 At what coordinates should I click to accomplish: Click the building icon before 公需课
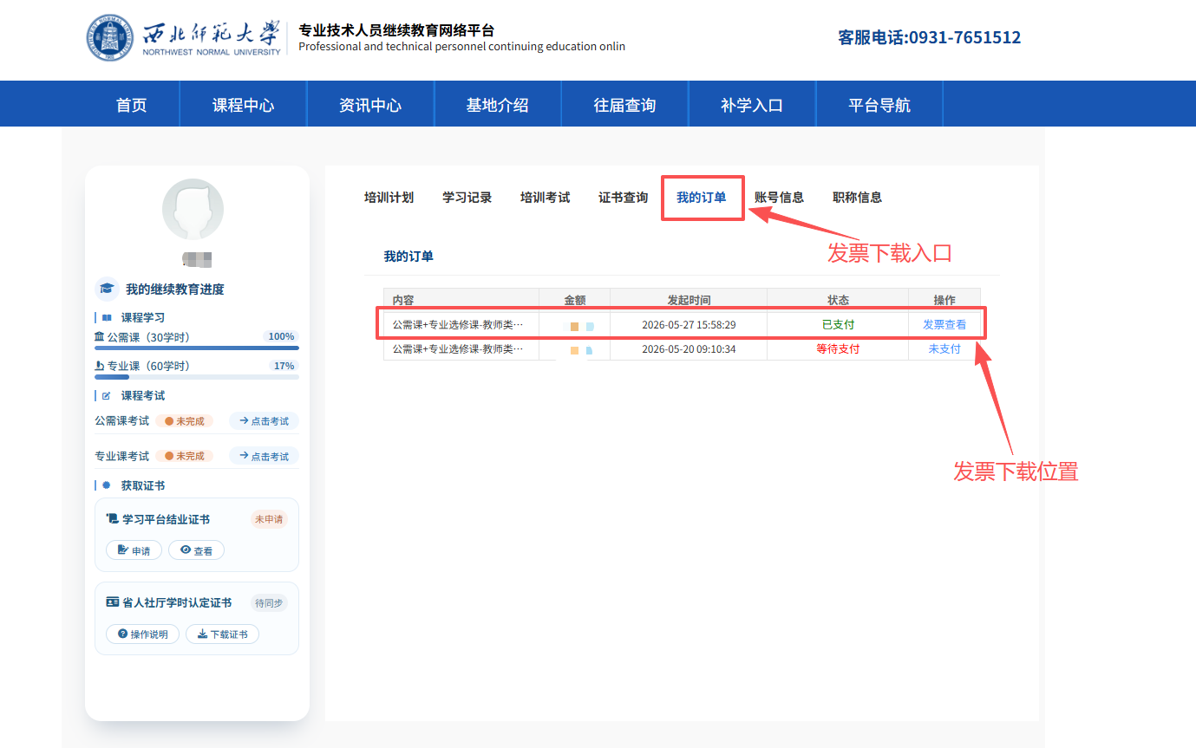coord(100,336)
